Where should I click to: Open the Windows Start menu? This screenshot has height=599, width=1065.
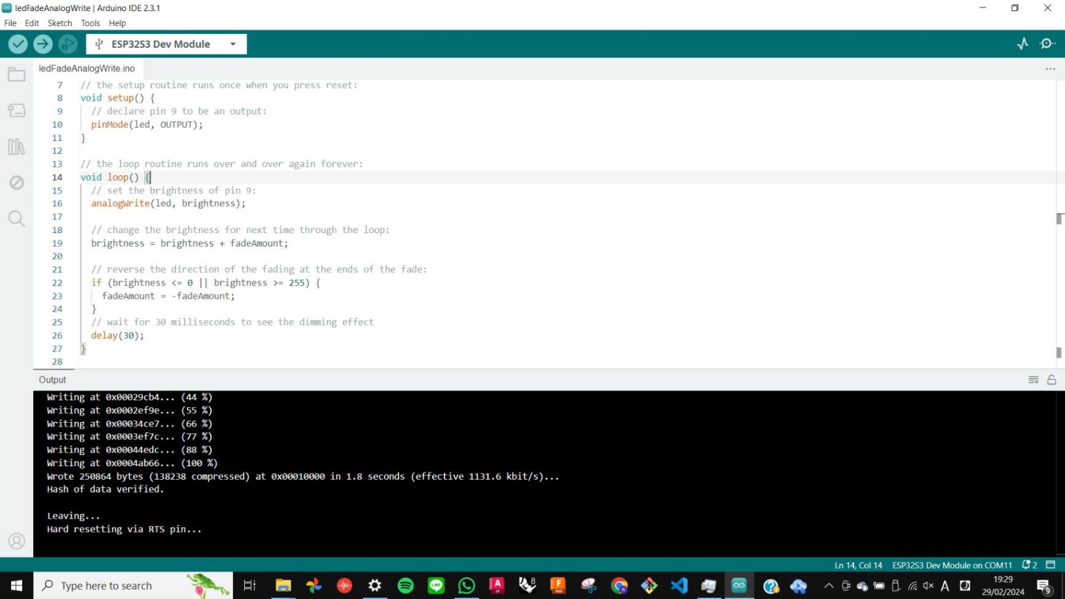tap(16, 585)
